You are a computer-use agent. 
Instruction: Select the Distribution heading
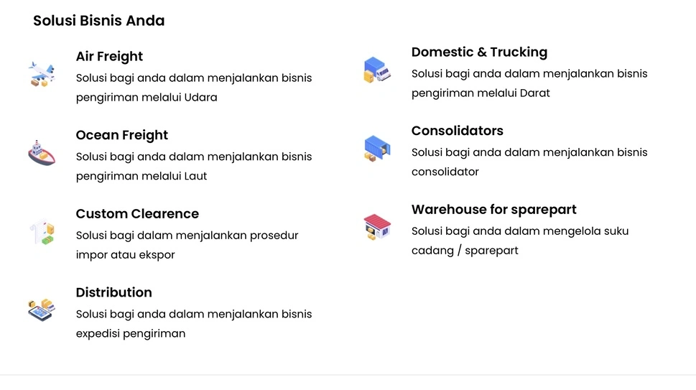pyautogui.click(x=113, y=292)
